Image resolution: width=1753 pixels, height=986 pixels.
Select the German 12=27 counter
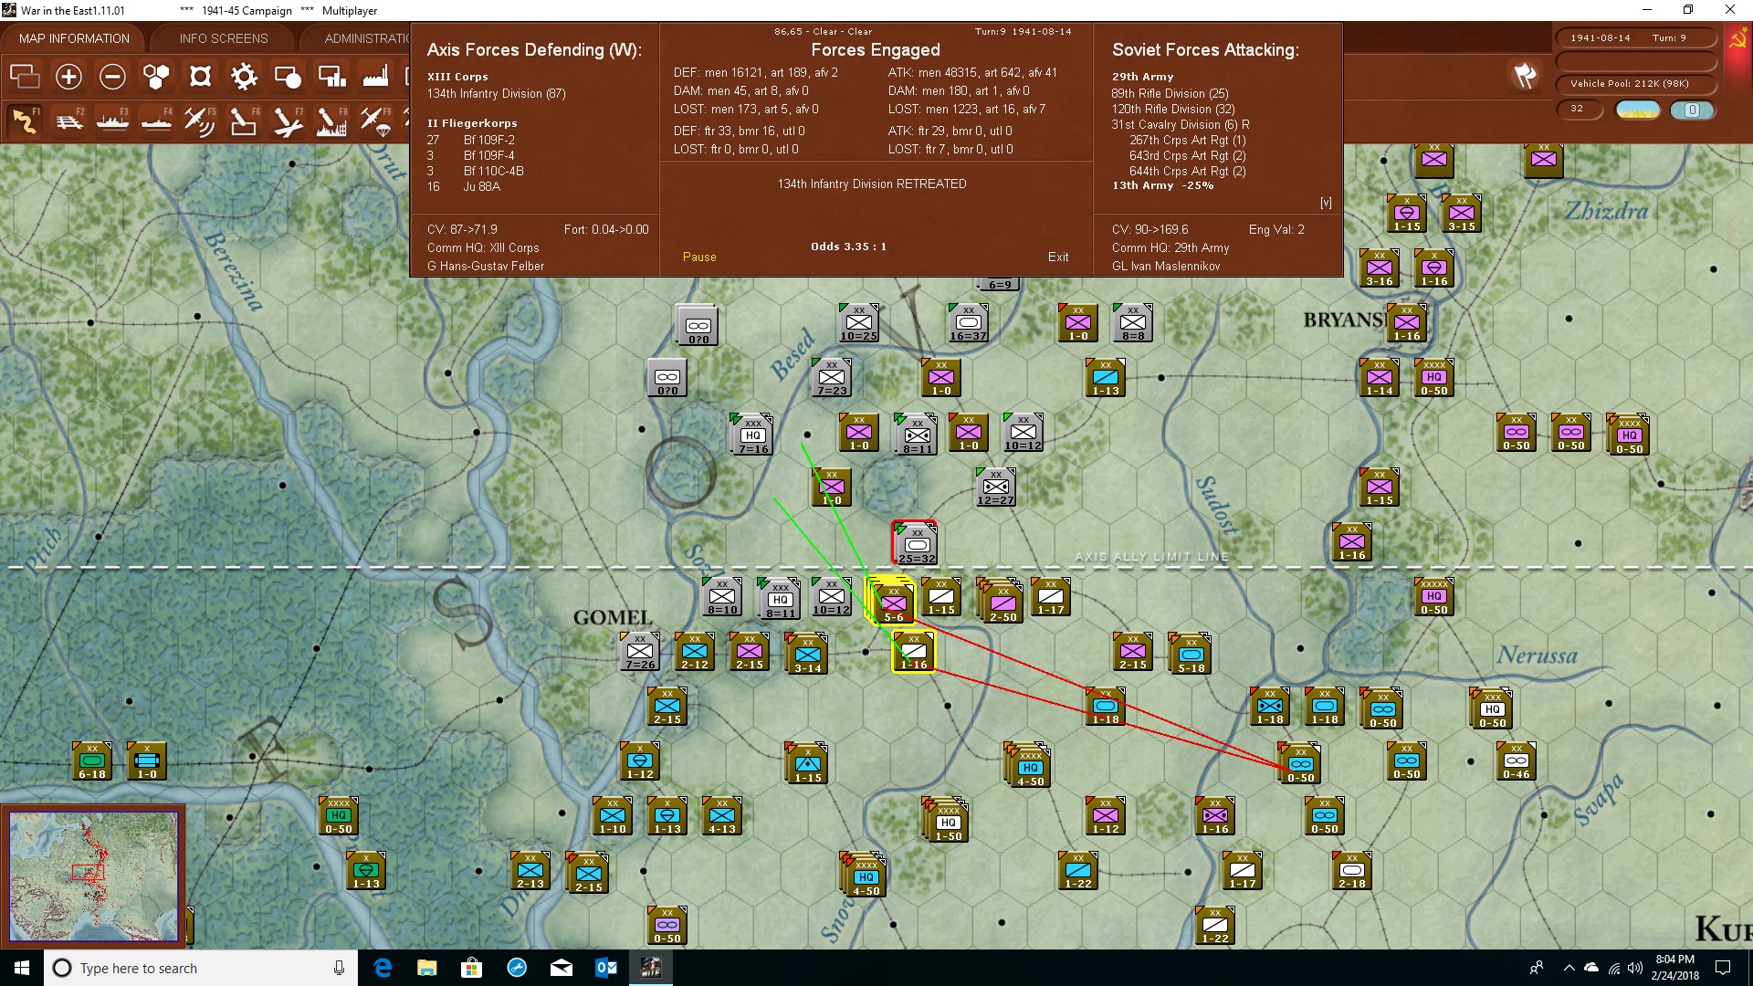coord(996,488)
